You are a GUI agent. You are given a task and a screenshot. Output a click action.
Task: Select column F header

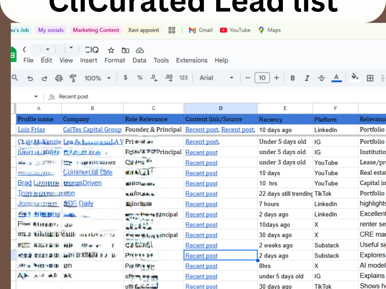(335, 108)
